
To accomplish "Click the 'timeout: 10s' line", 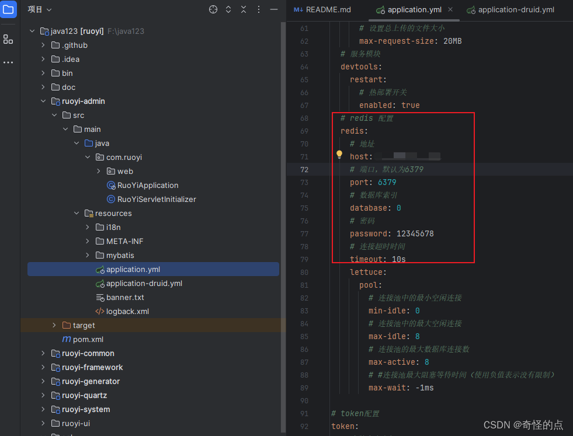I will [x=378, y=259].
